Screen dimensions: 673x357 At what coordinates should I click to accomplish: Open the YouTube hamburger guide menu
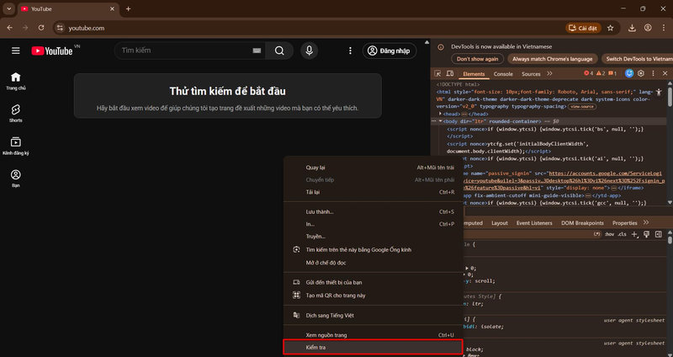[x=15, y=51]
